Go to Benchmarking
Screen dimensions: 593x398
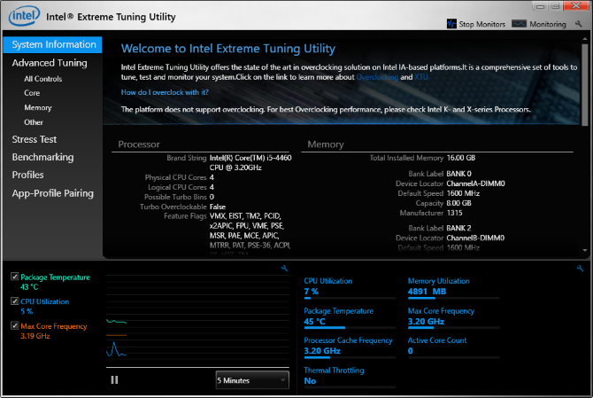[42, 157]
